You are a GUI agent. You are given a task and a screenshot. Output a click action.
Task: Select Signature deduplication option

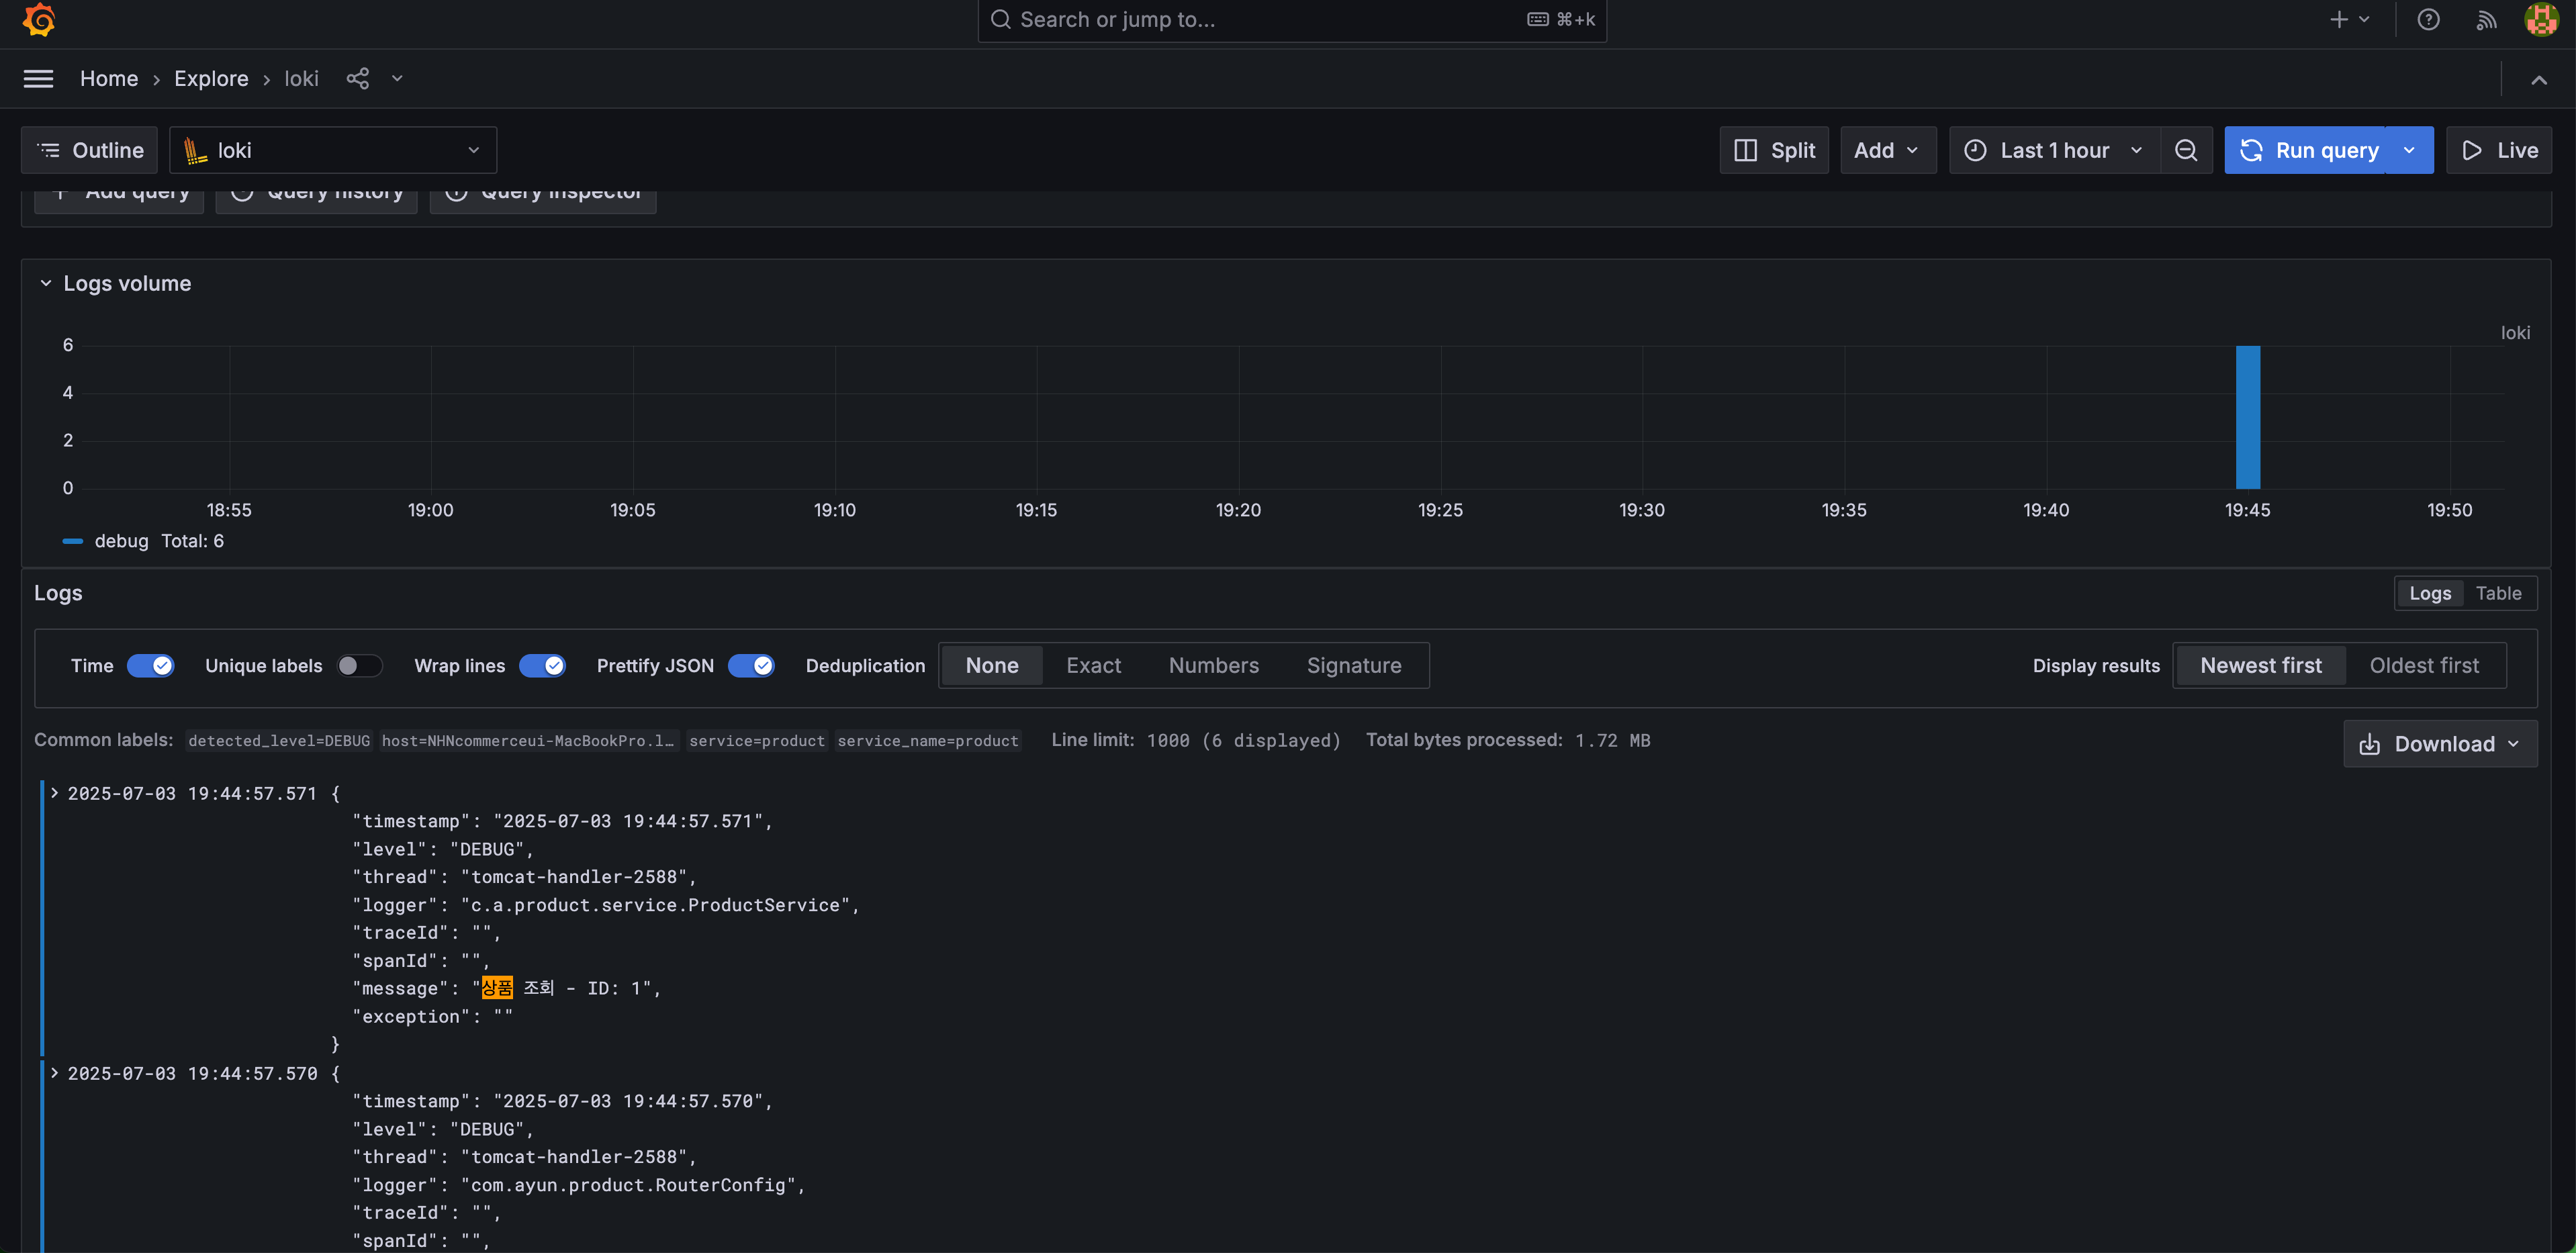point(1354,665)
